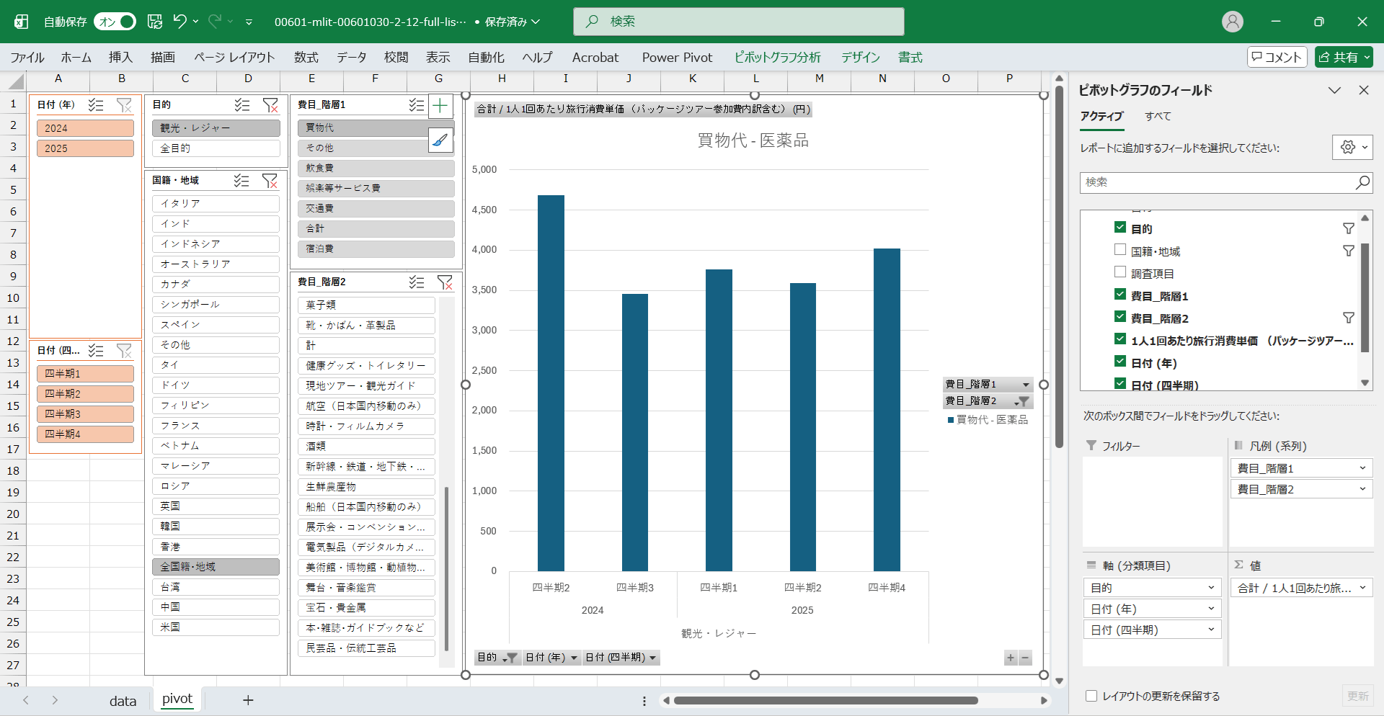This screenshot has width=1384, height=716.
Task: Click the 四半期4 2025 chart bar
Action: 887,409
